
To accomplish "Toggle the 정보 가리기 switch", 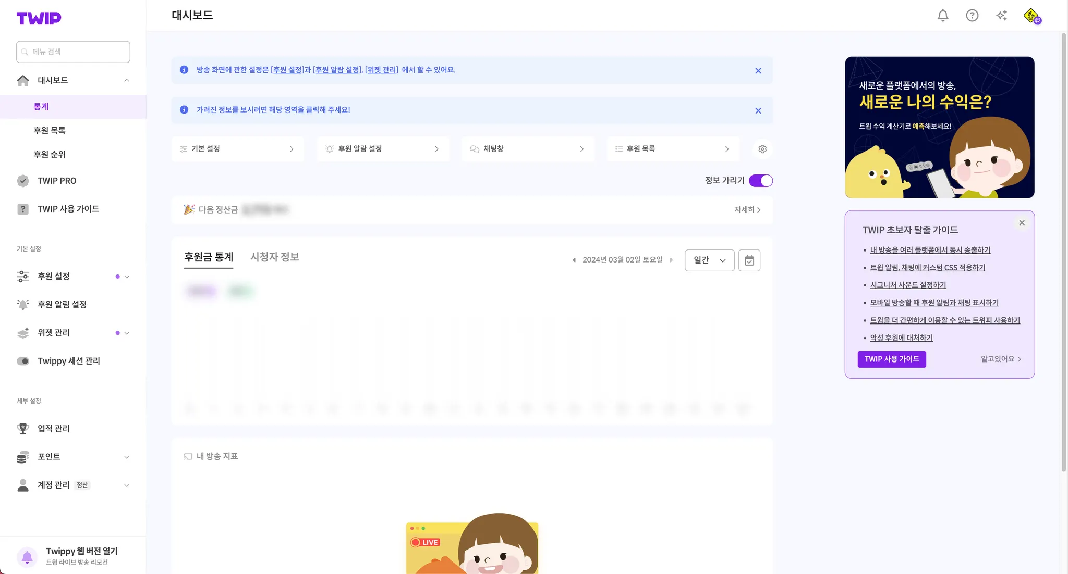I will click(x=761, y=181).
